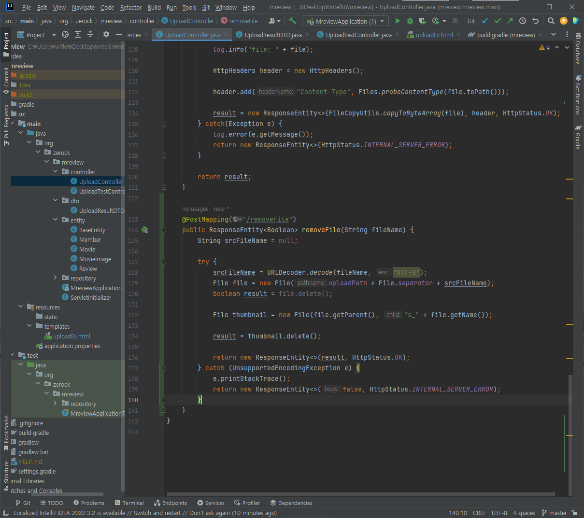Start debugging with the bug icon
Screen dimensions: 584x518
point(410,21)
